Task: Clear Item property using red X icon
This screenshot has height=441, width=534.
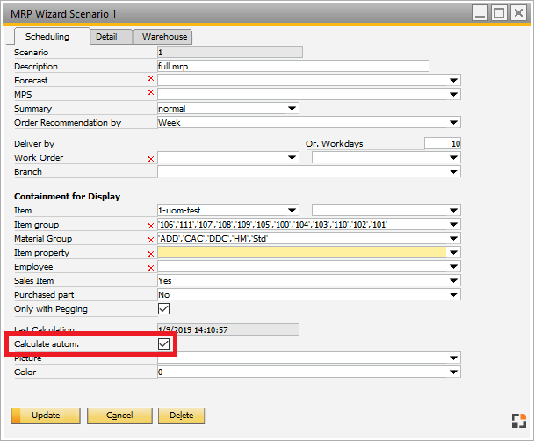Action: point(151,253)
